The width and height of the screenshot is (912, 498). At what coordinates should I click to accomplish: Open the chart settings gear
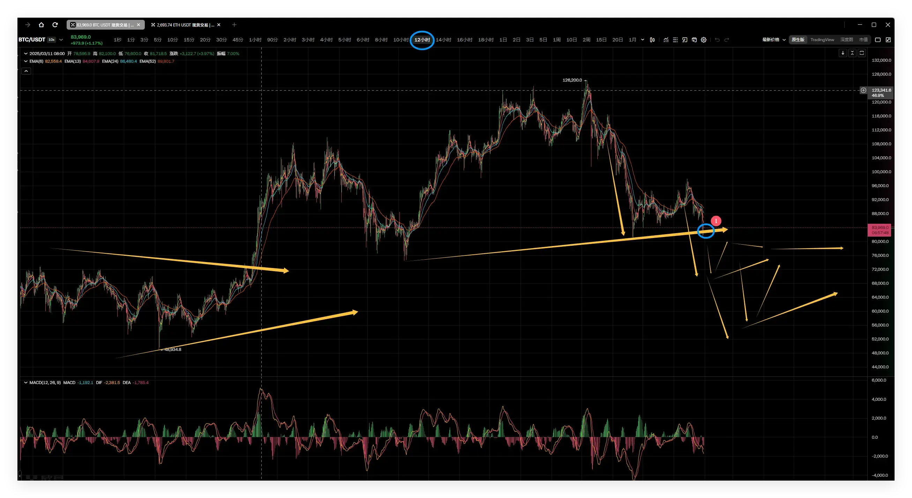(704, 40)
